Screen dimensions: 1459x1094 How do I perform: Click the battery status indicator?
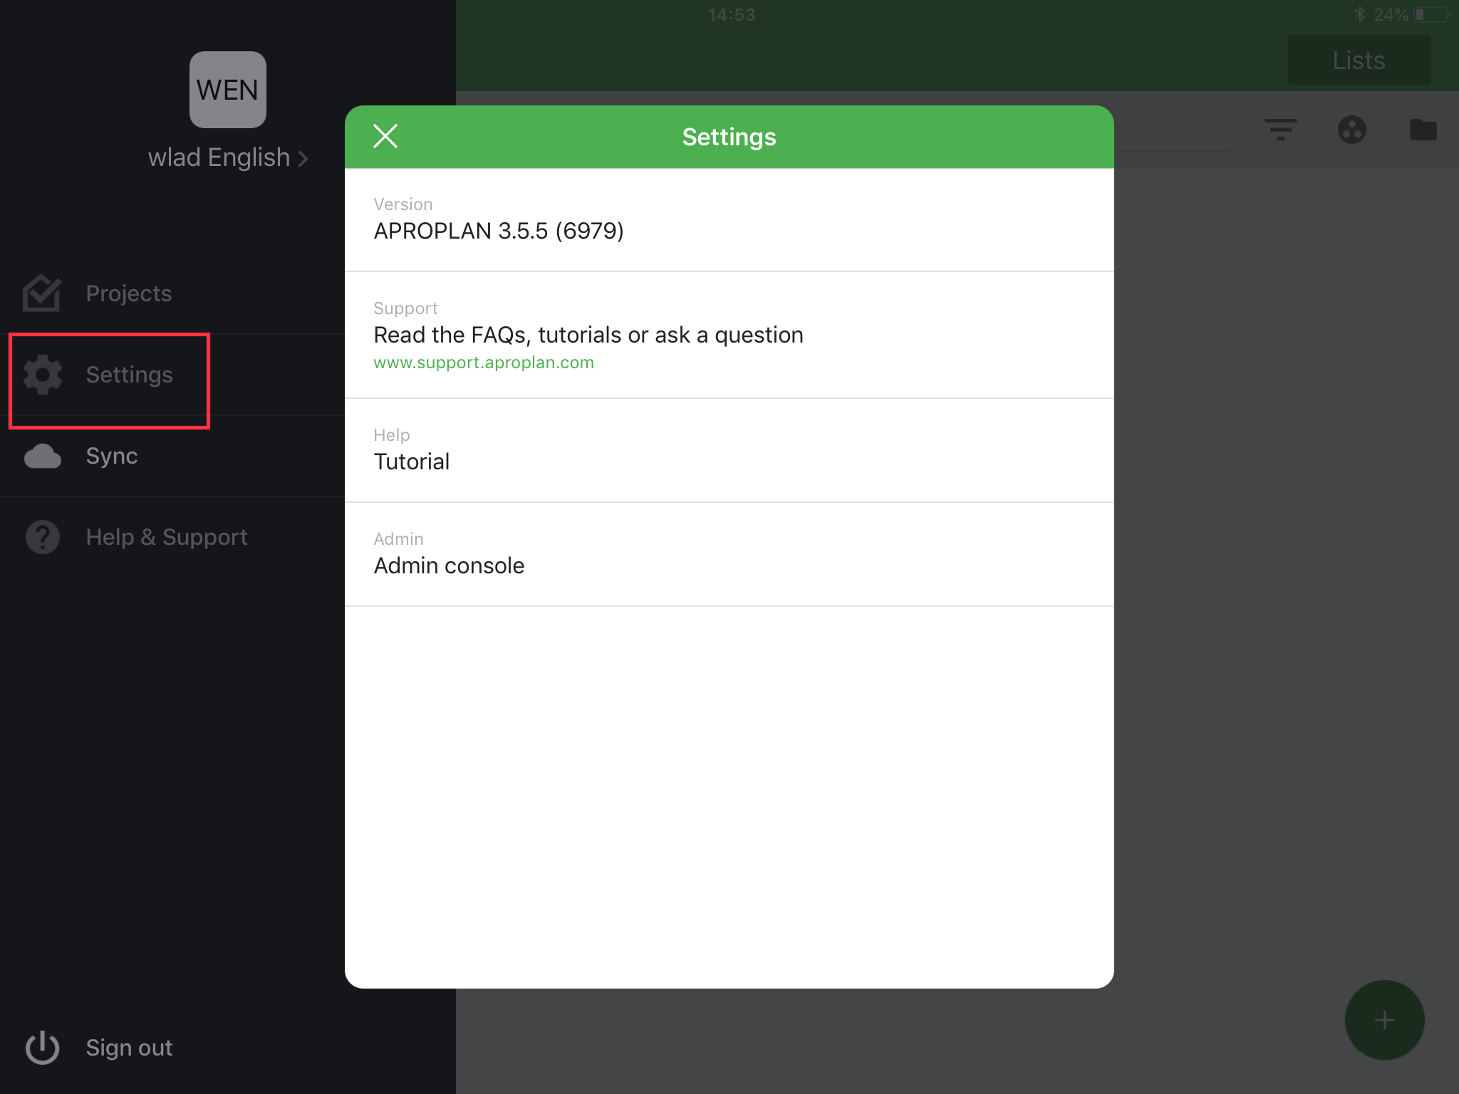1432,14
